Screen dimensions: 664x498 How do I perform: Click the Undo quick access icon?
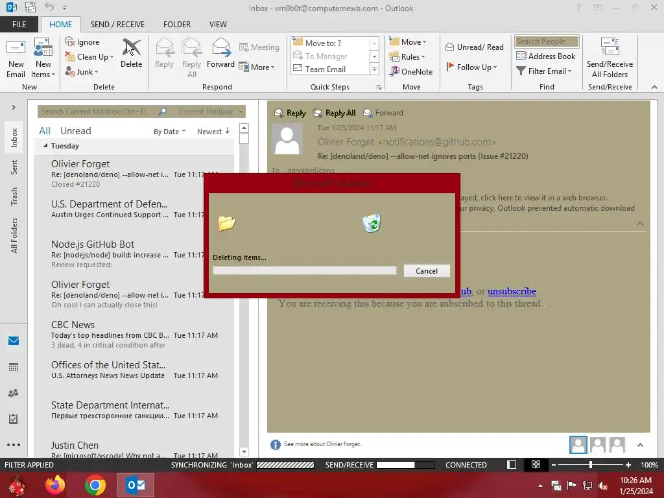(x=49, y=7)
